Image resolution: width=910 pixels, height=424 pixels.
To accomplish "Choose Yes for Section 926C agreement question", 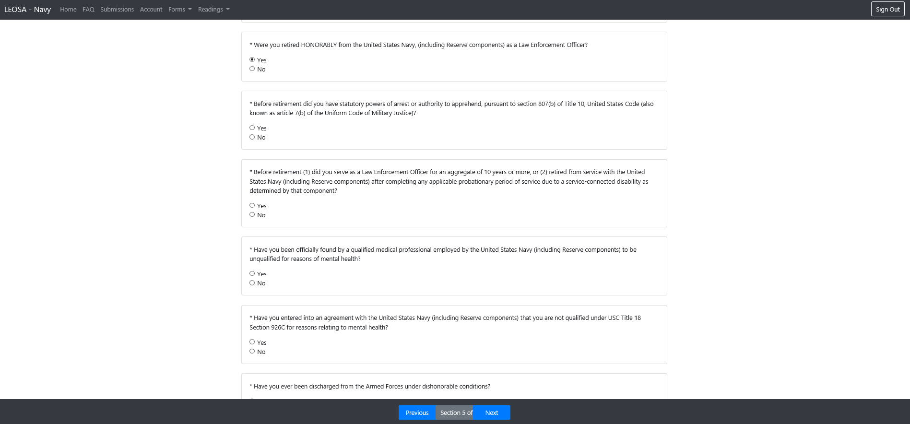I will [x=252, y=342].
